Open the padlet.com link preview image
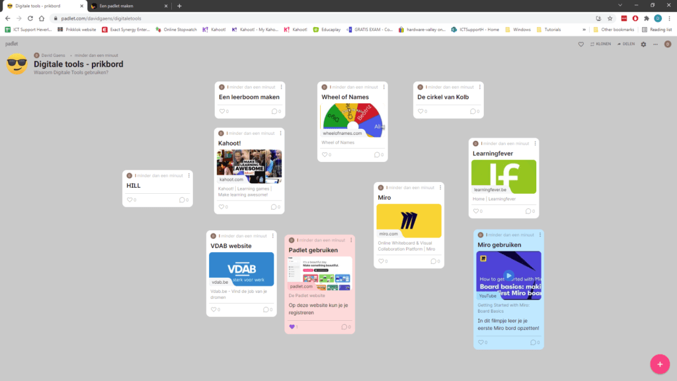Image resolution: width=677 pixels, height=381 pixels. (319, 273)
